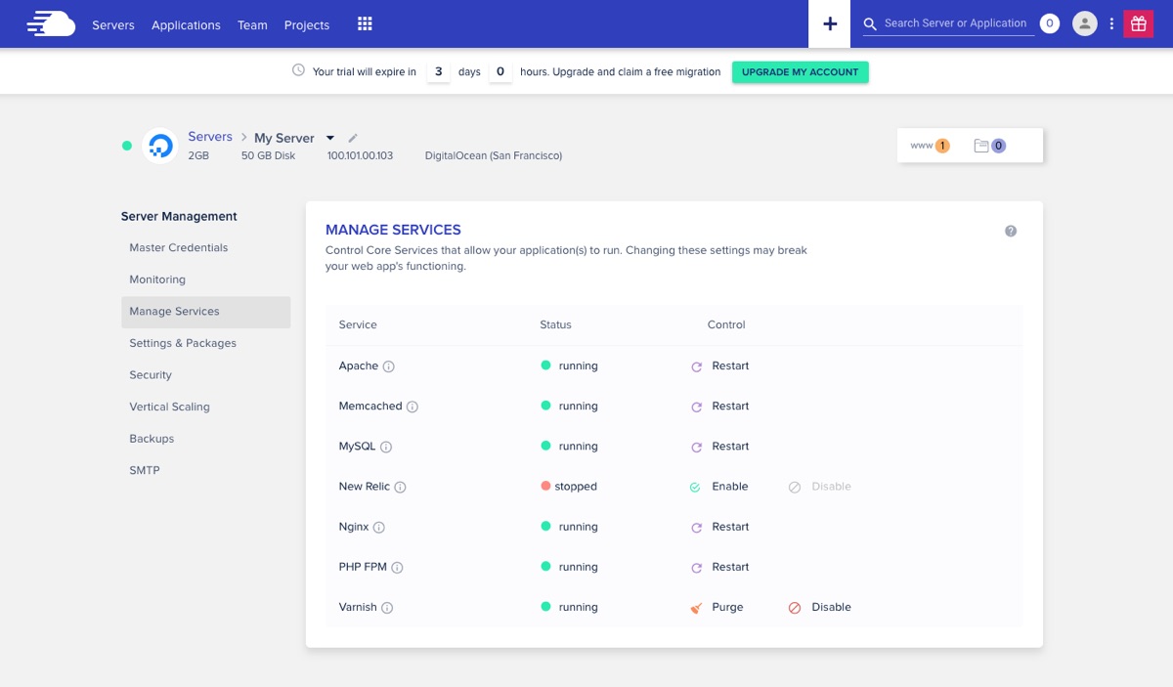This screenshot has width=1173, height=687.
Task: Open the Applications top menu
Action: click(x=186, y=24)
